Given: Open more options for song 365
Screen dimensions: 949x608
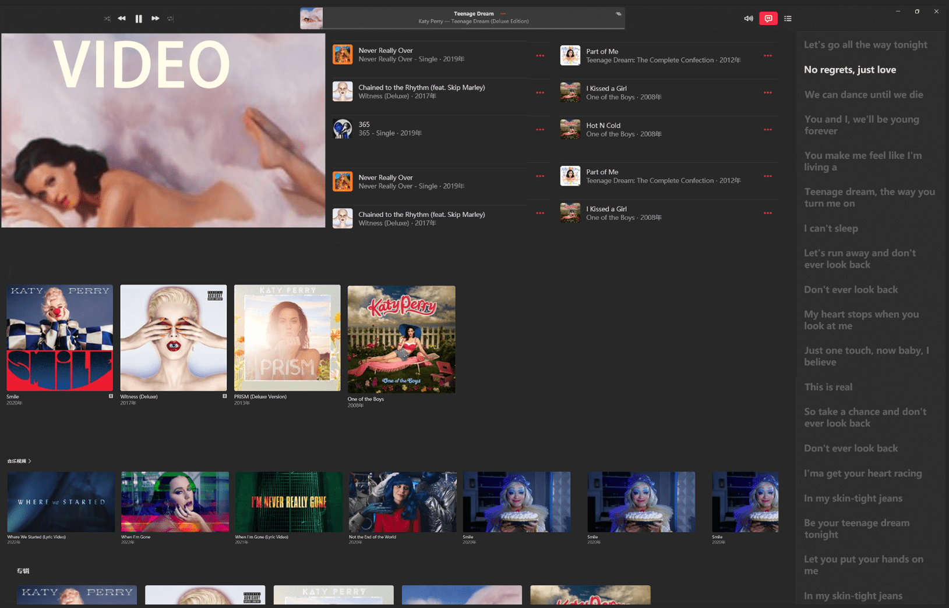Looking at the screenshot, I should click(540, 130).
